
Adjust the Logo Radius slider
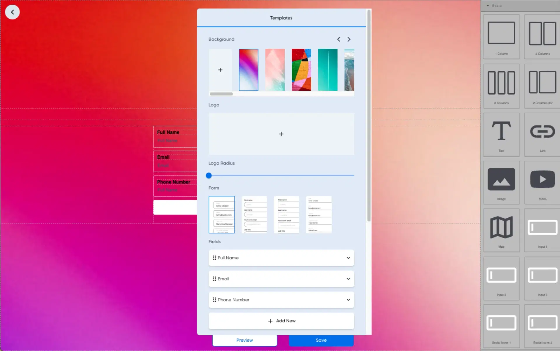[x=209, y=175]
